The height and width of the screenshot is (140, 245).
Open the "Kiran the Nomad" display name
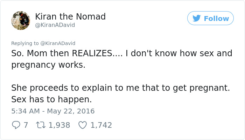point(70,16)
